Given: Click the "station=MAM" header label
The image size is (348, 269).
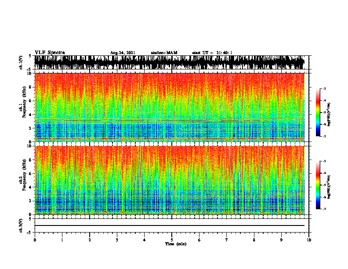Looking at the screenshot, I should tap(164, 53).
